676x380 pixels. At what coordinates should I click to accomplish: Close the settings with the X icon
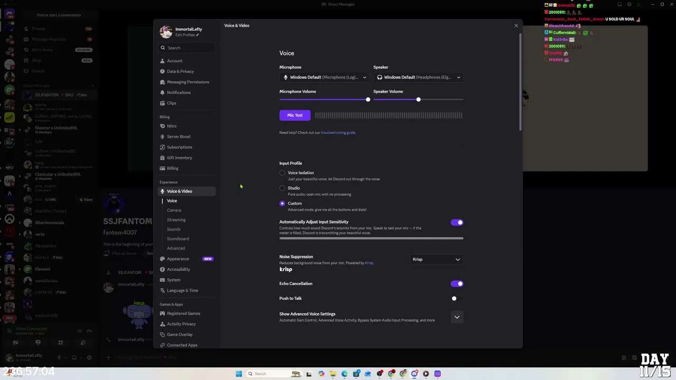[x=516, y=25]
